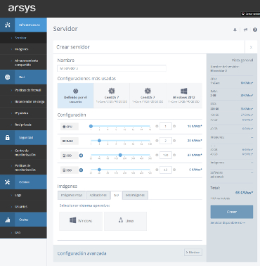Click the first SSD slider handle
This screenshot has width=260, height=266.
(x=120, y=155)
